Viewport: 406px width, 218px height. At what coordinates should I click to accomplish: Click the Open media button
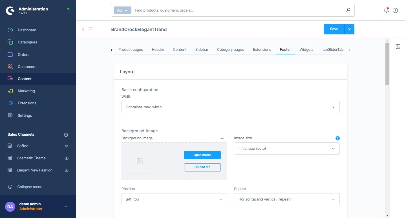tap(202, 155)
